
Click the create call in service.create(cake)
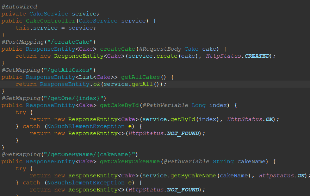coord(167,56)
